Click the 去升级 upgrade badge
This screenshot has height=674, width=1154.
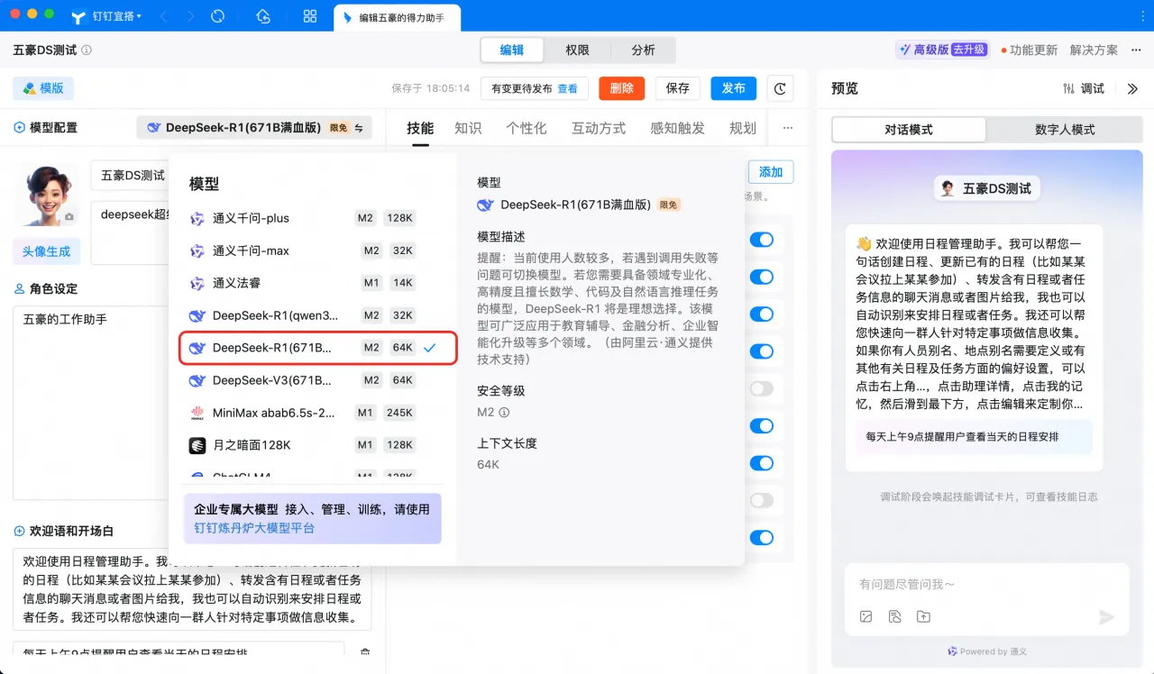tap(969, 50)
